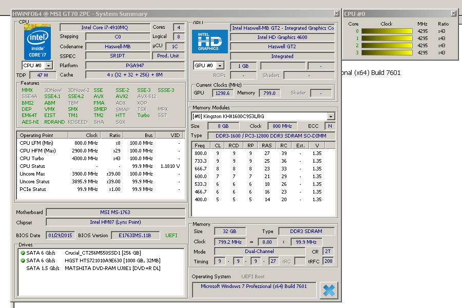Screen dimensions: 462x308
Task: Click the Windows 7 Professional OS field
Action: pos(254,289)
